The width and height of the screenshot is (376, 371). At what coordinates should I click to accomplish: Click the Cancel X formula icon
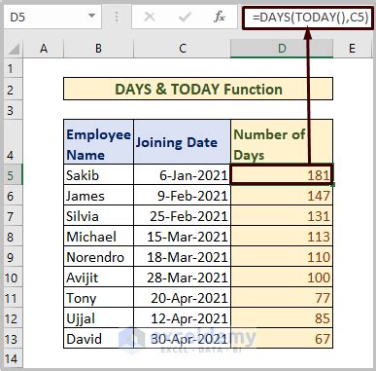(x=150, y=17)
